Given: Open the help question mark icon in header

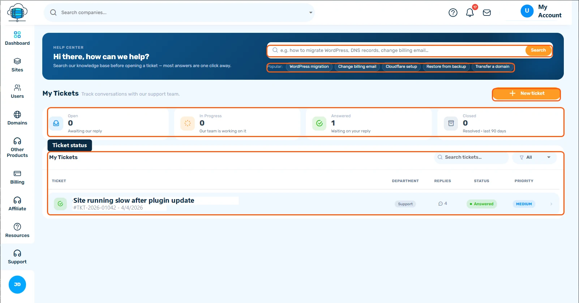Looking at the screenshot, I should pyautogui.click(x=453, y=13).
